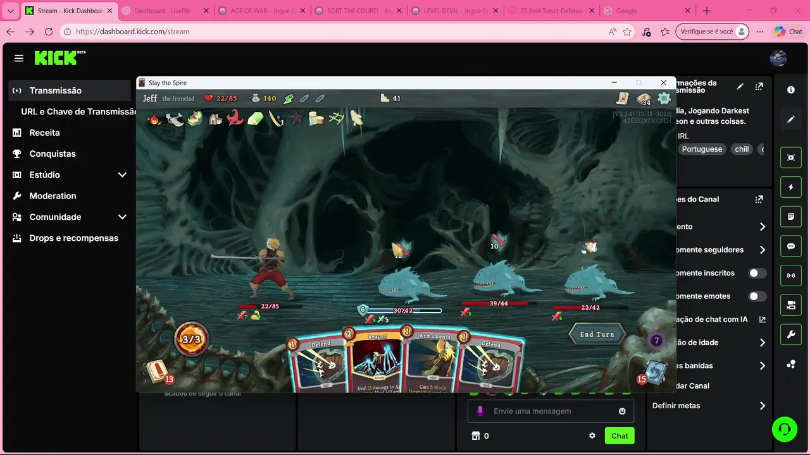Select the red starfish-shaped relic

(235, 118)
